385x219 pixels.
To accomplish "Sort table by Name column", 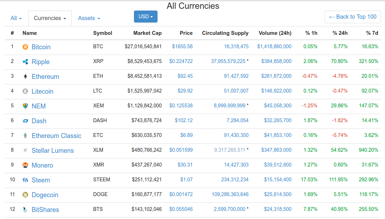I will click(x=30, y=33).
